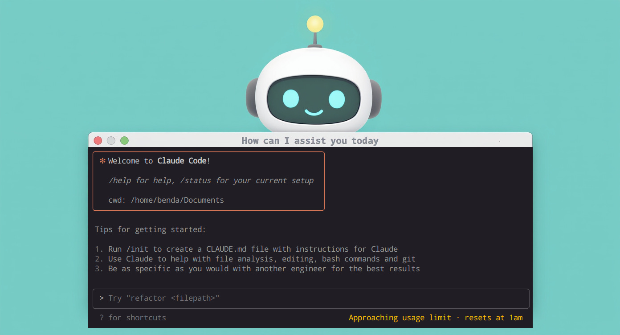
Task: Click the "/help for help, /status" hint line
Action: click(x=211, y=180)
